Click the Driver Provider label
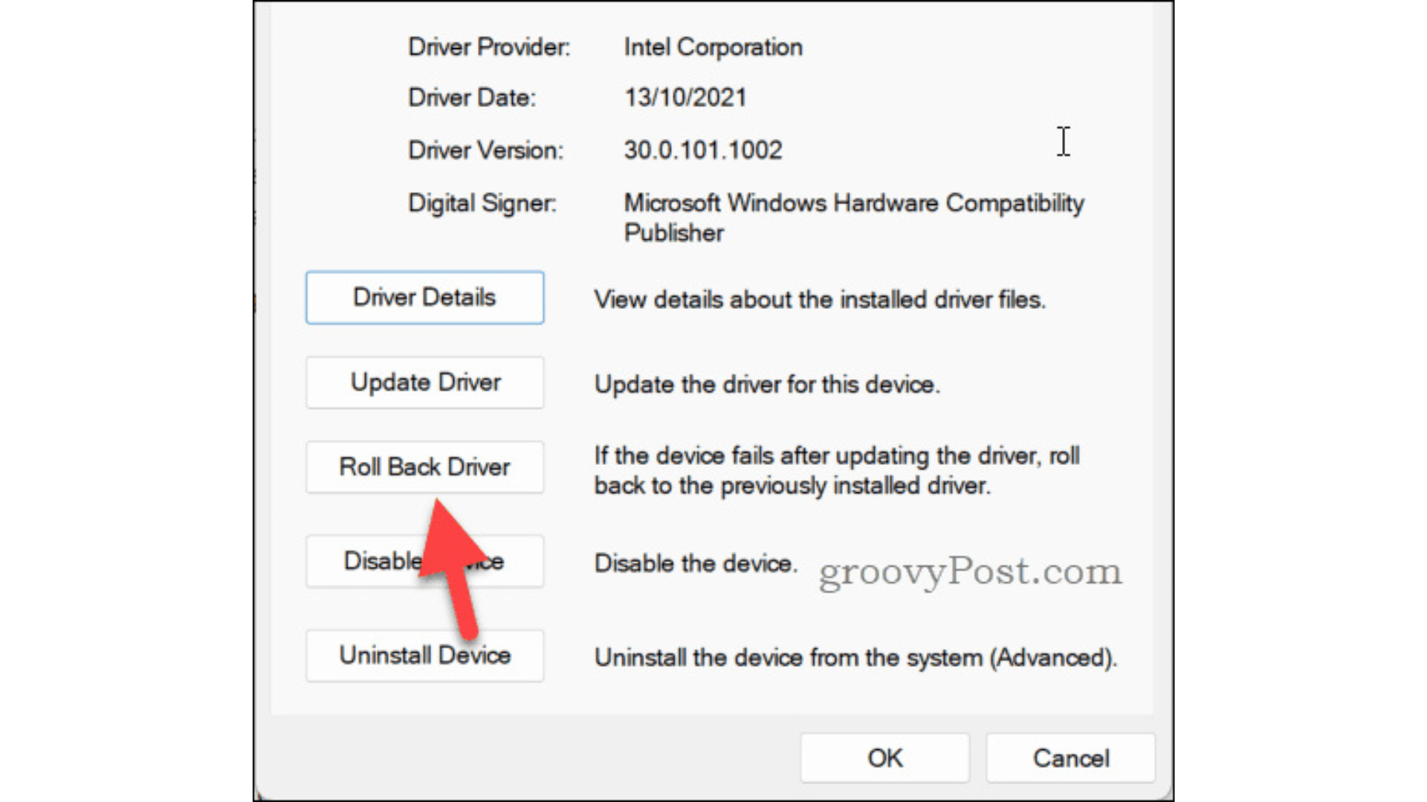 [x=489, y=47]
